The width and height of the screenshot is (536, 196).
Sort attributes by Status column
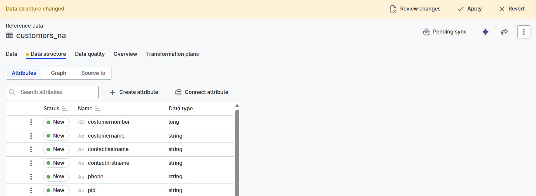65,109
